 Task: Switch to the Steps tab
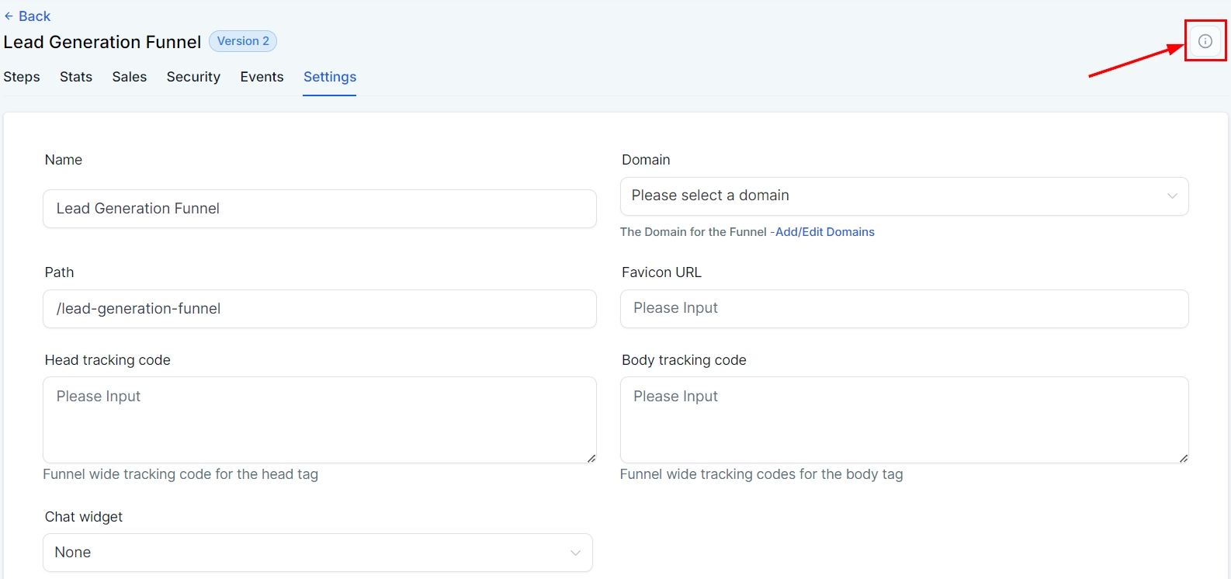coord(22,77)
